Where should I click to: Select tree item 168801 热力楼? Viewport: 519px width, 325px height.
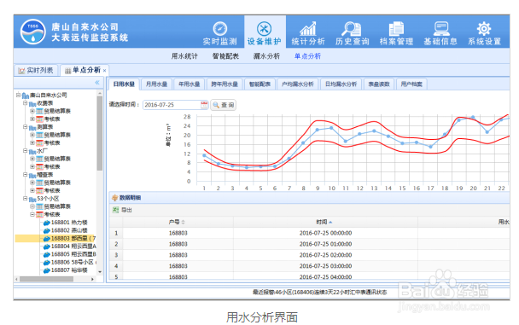pos(69,223)
